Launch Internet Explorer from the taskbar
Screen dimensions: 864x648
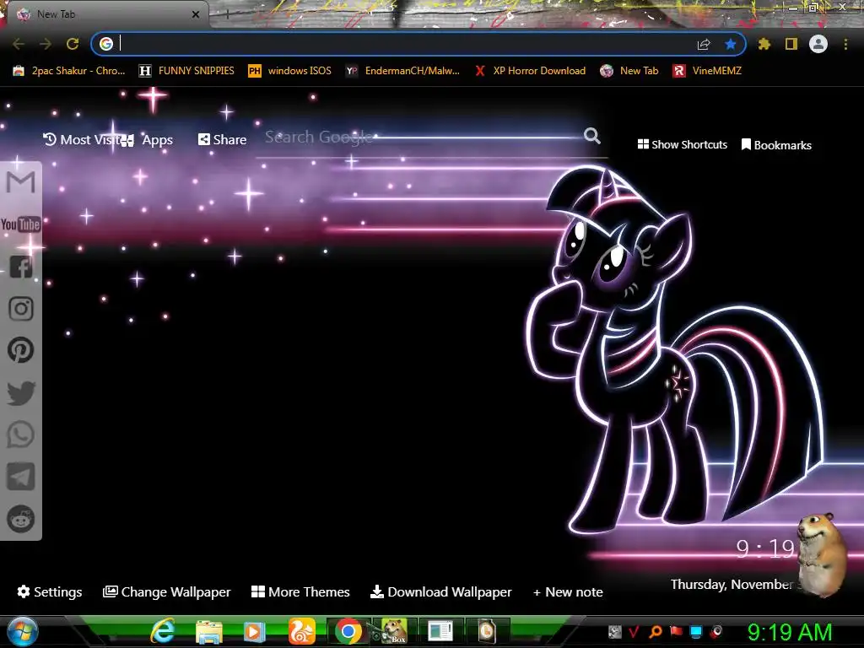[x=163, y=631]
